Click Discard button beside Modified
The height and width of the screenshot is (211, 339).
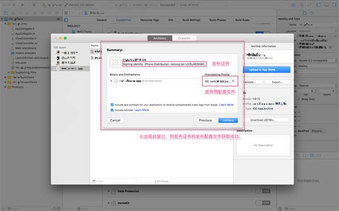tap(317, 131)
